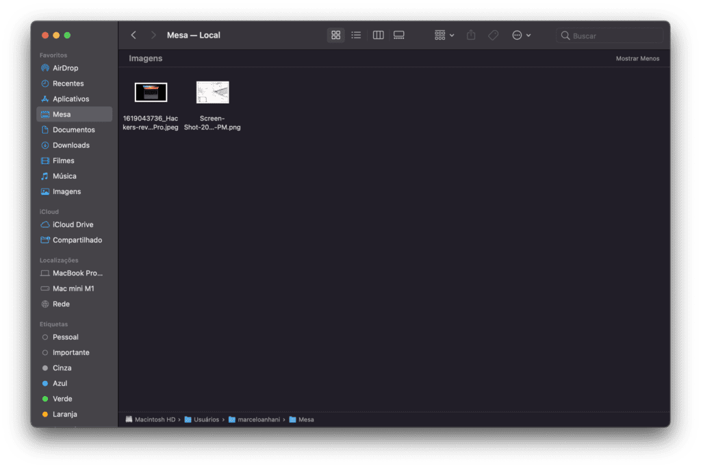701x468 pixels.
Task: Click the Buscar search field
Action: point(609,36)
